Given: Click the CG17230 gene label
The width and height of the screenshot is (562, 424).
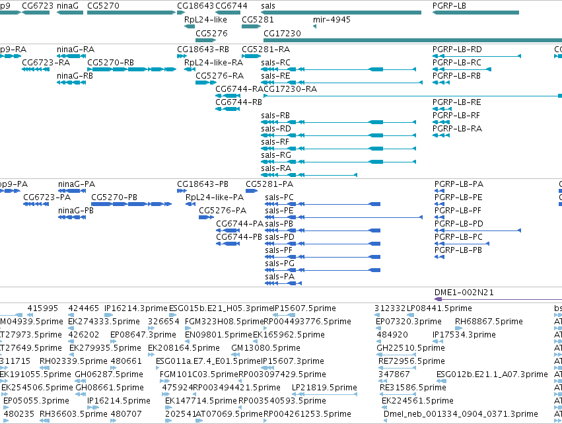Looking at the screenshot, I should point(282,33).
